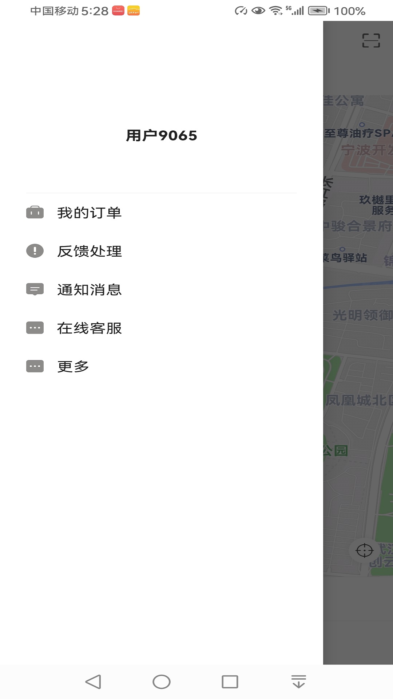
Task: Tap the 菜鸟驿站 map label
Action: [x=345, y=258]
